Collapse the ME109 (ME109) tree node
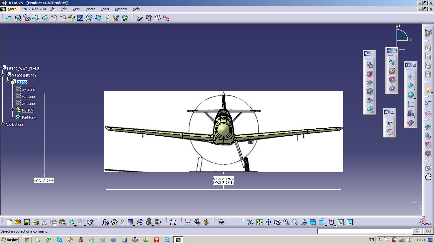Viewport: 434px width, 244px height. coord(3,75)
